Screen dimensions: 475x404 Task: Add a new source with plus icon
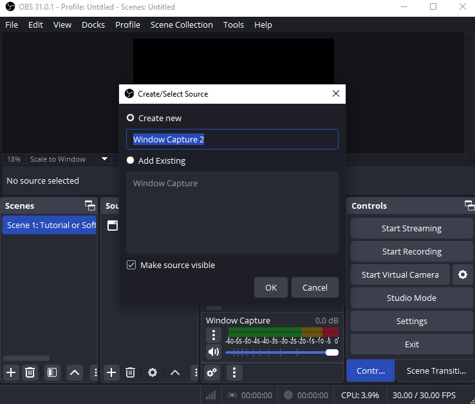(x=111, y=372)
